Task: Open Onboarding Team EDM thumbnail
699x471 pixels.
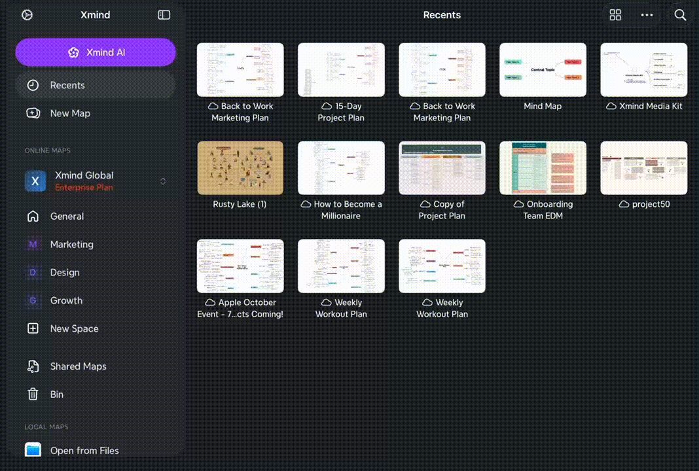Action: pyautogui.click(x=543, y=168)
